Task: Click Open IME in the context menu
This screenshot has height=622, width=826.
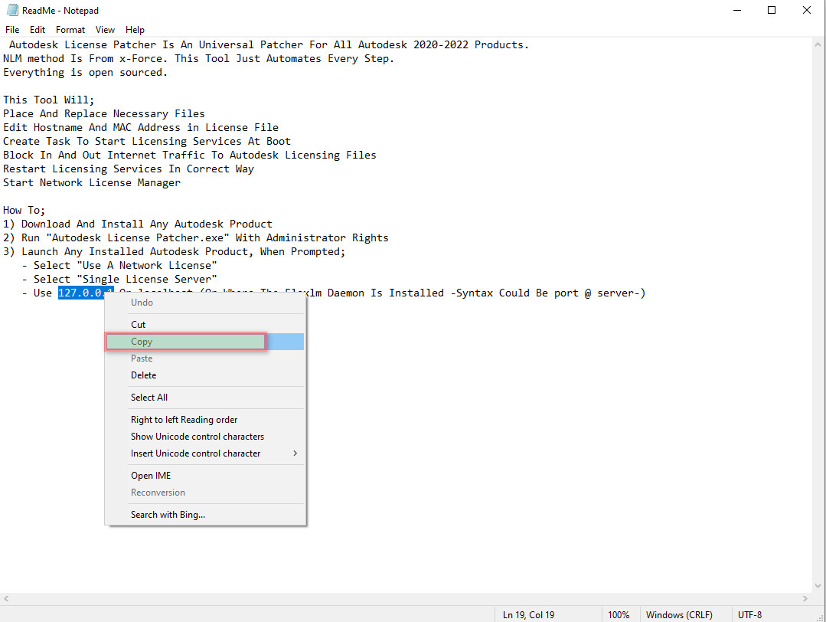Action: (x=151, y=476)
